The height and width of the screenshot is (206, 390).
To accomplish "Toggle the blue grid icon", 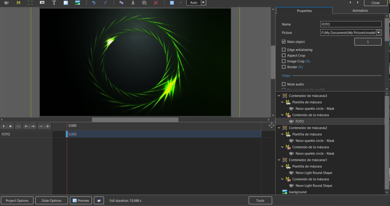I will pos(172,3).
